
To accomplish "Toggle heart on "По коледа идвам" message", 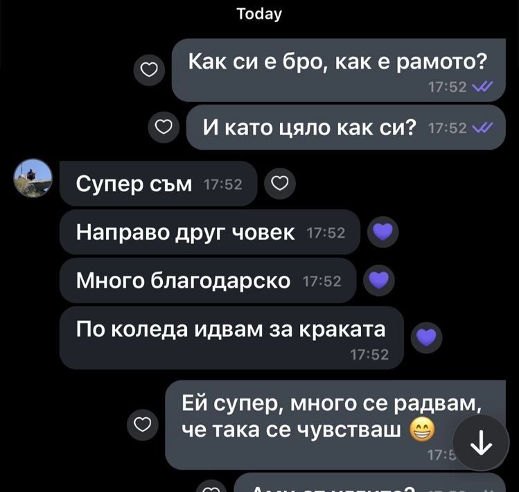I will [x=426, y=337].
